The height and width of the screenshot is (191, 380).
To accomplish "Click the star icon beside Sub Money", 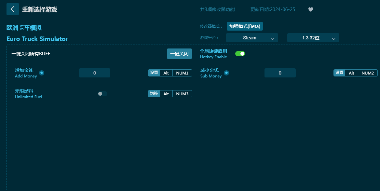I will (226, 73).
